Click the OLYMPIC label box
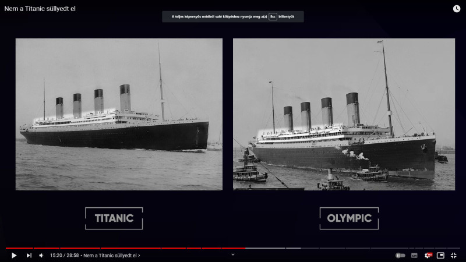 [x=349, y=218]
